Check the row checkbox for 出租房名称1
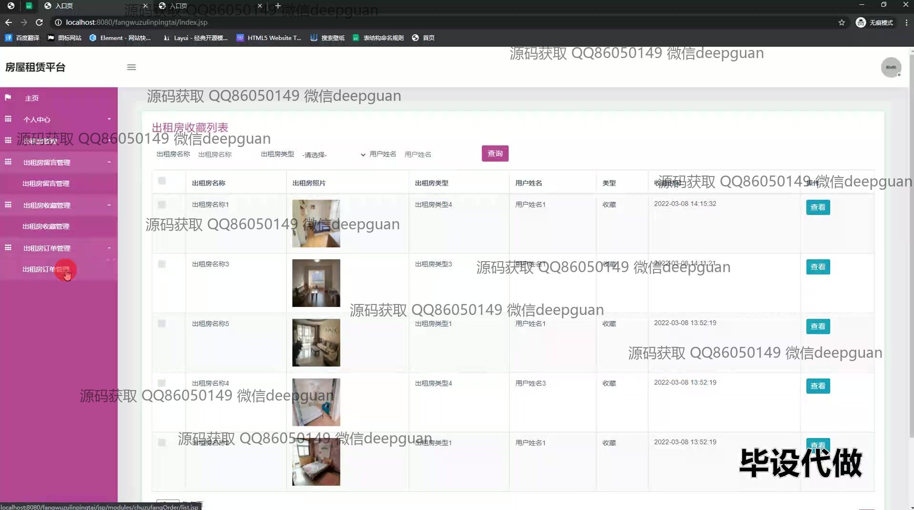Image resolution: width=914 pixels, height=510 pixels. [162, 205]
